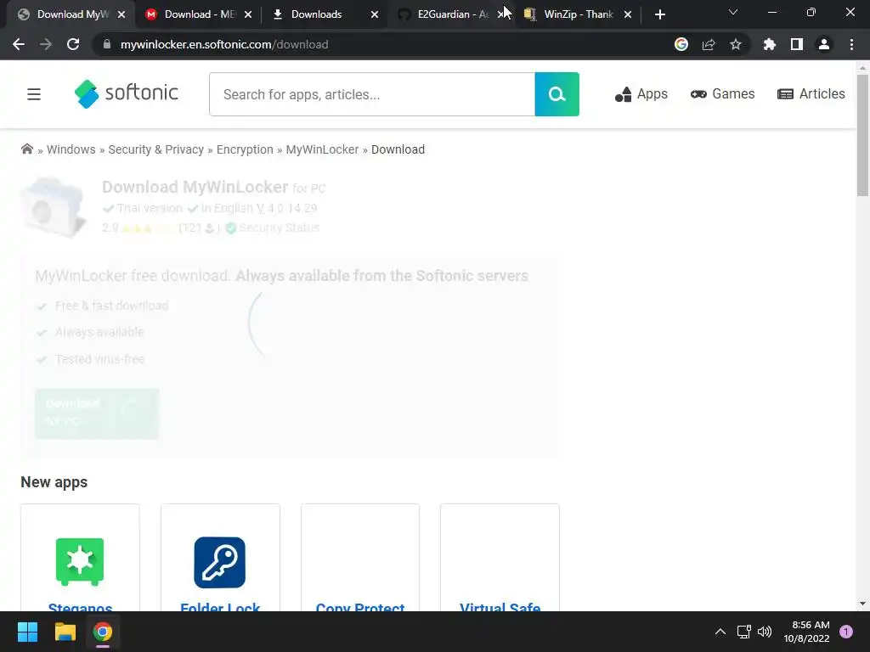Screen dimensions: 870x652
Task: Reload the current page
Action: pyautogui.click(x=73, y=44)
